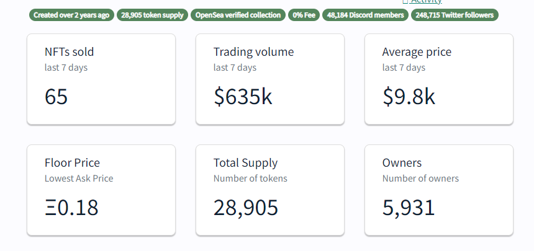Select the '0% Fee' badge
Screen dimensions: 534x251
[304, 15]
